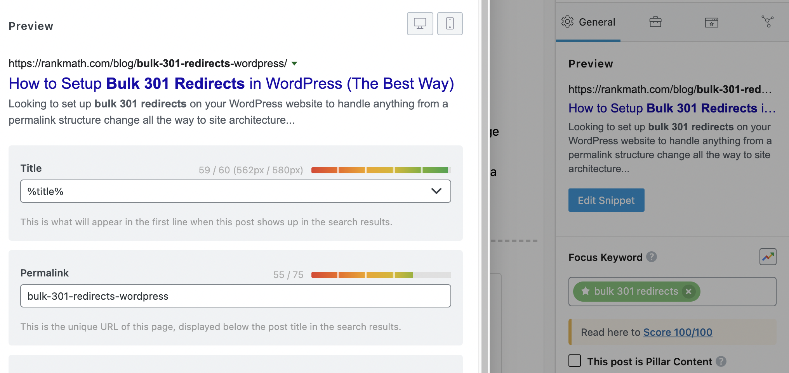Open the General tab

[588, 22]
